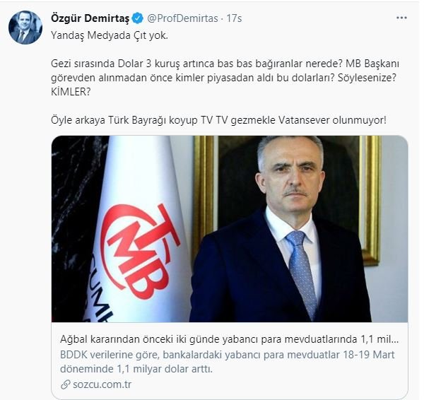424x400 pixels.
Task: Open the Özgür Demirtaş display name link
Action: click(x=90, y=18)
